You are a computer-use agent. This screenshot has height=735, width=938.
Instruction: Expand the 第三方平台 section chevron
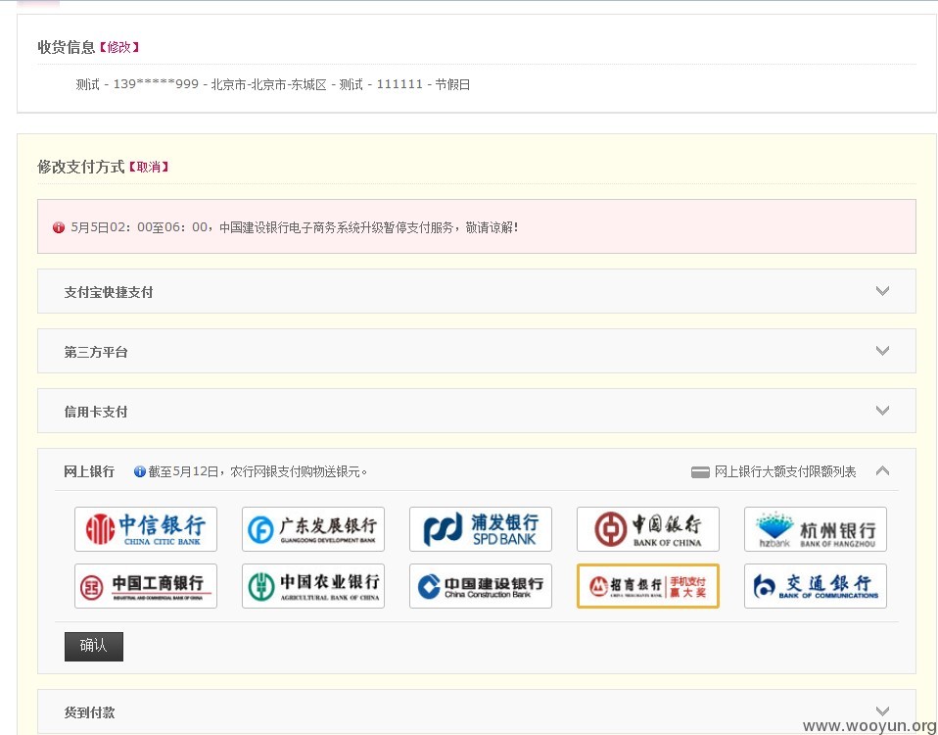[882, 351]
